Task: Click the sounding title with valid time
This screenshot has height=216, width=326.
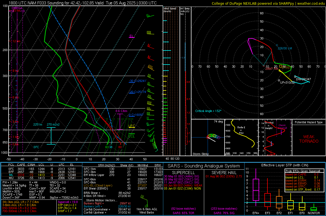Action: coord(83,3)
